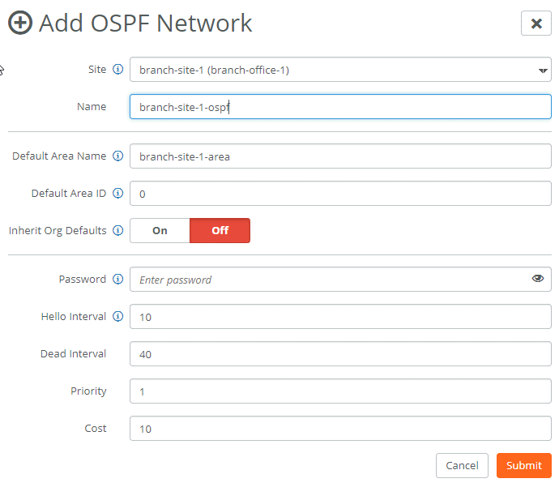
Task: Cancel adding the OSPF network
Action: (x=462, y=465)
